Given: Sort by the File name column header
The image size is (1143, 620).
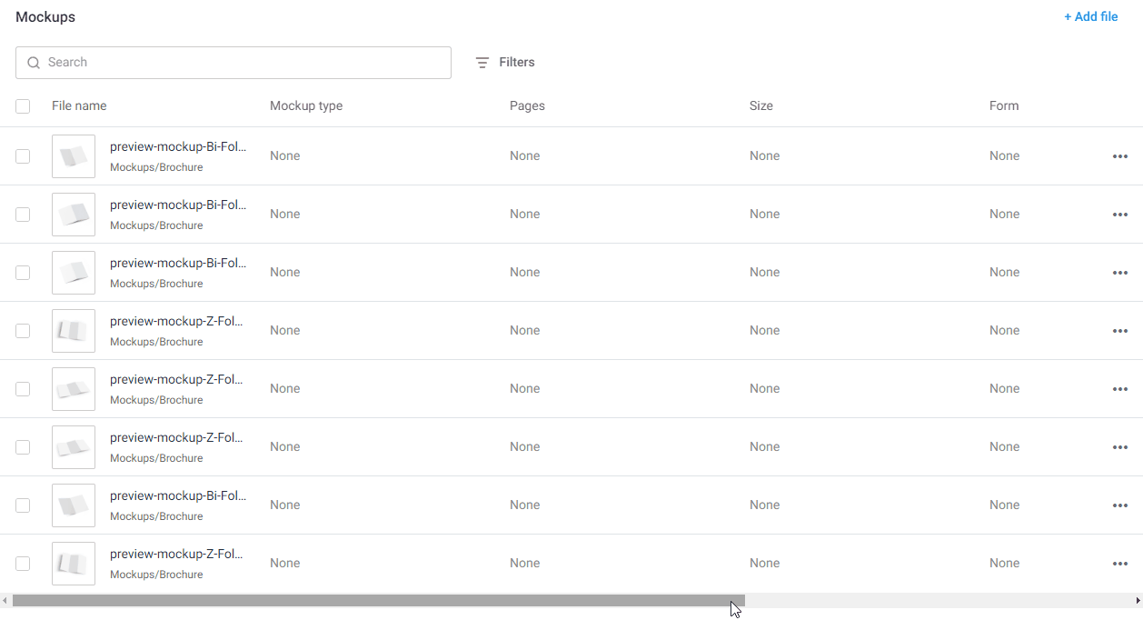Looking at the screenshot, I should (78, 105).
